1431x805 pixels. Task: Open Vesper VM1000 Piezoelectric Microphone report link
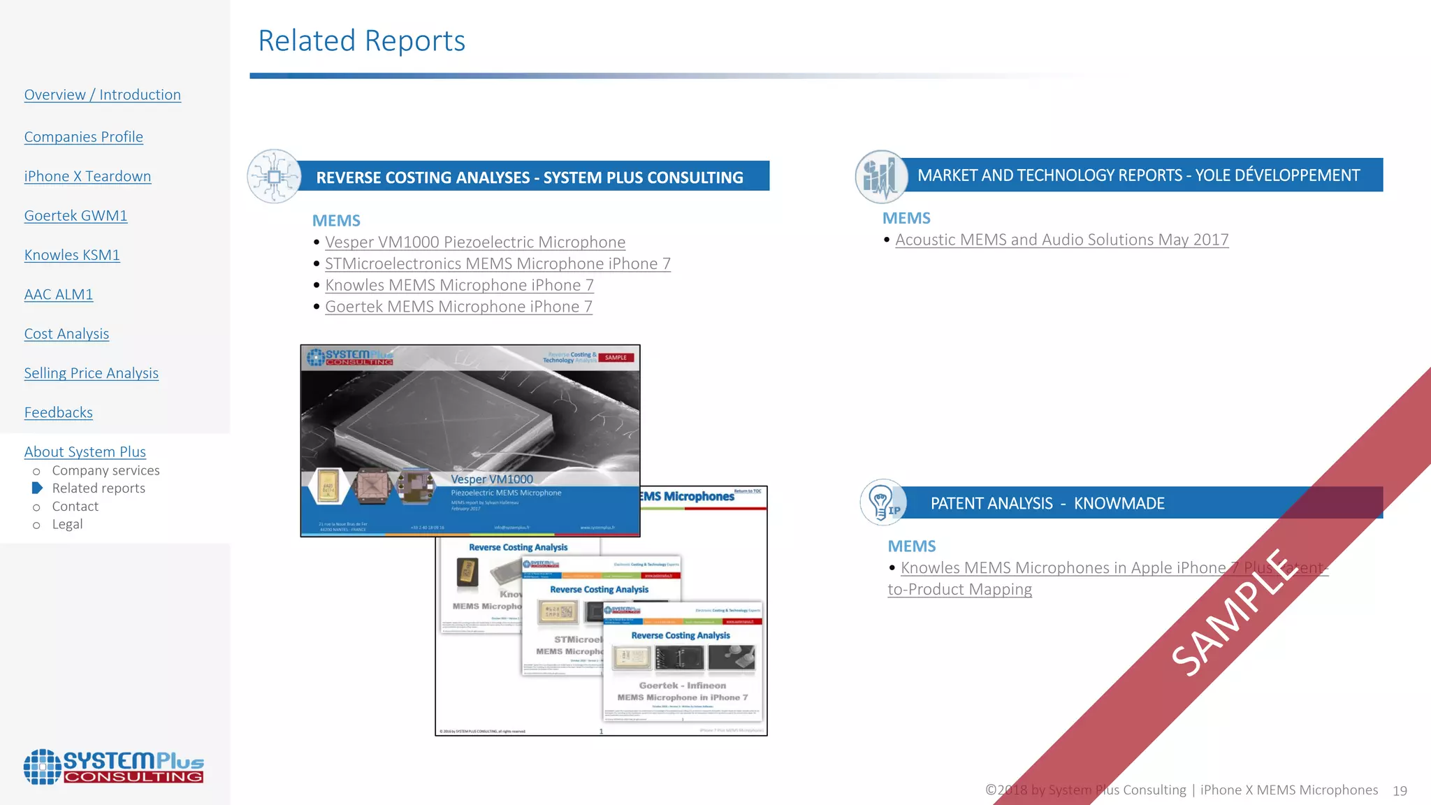pyautogui.click(x=475, y=242)
